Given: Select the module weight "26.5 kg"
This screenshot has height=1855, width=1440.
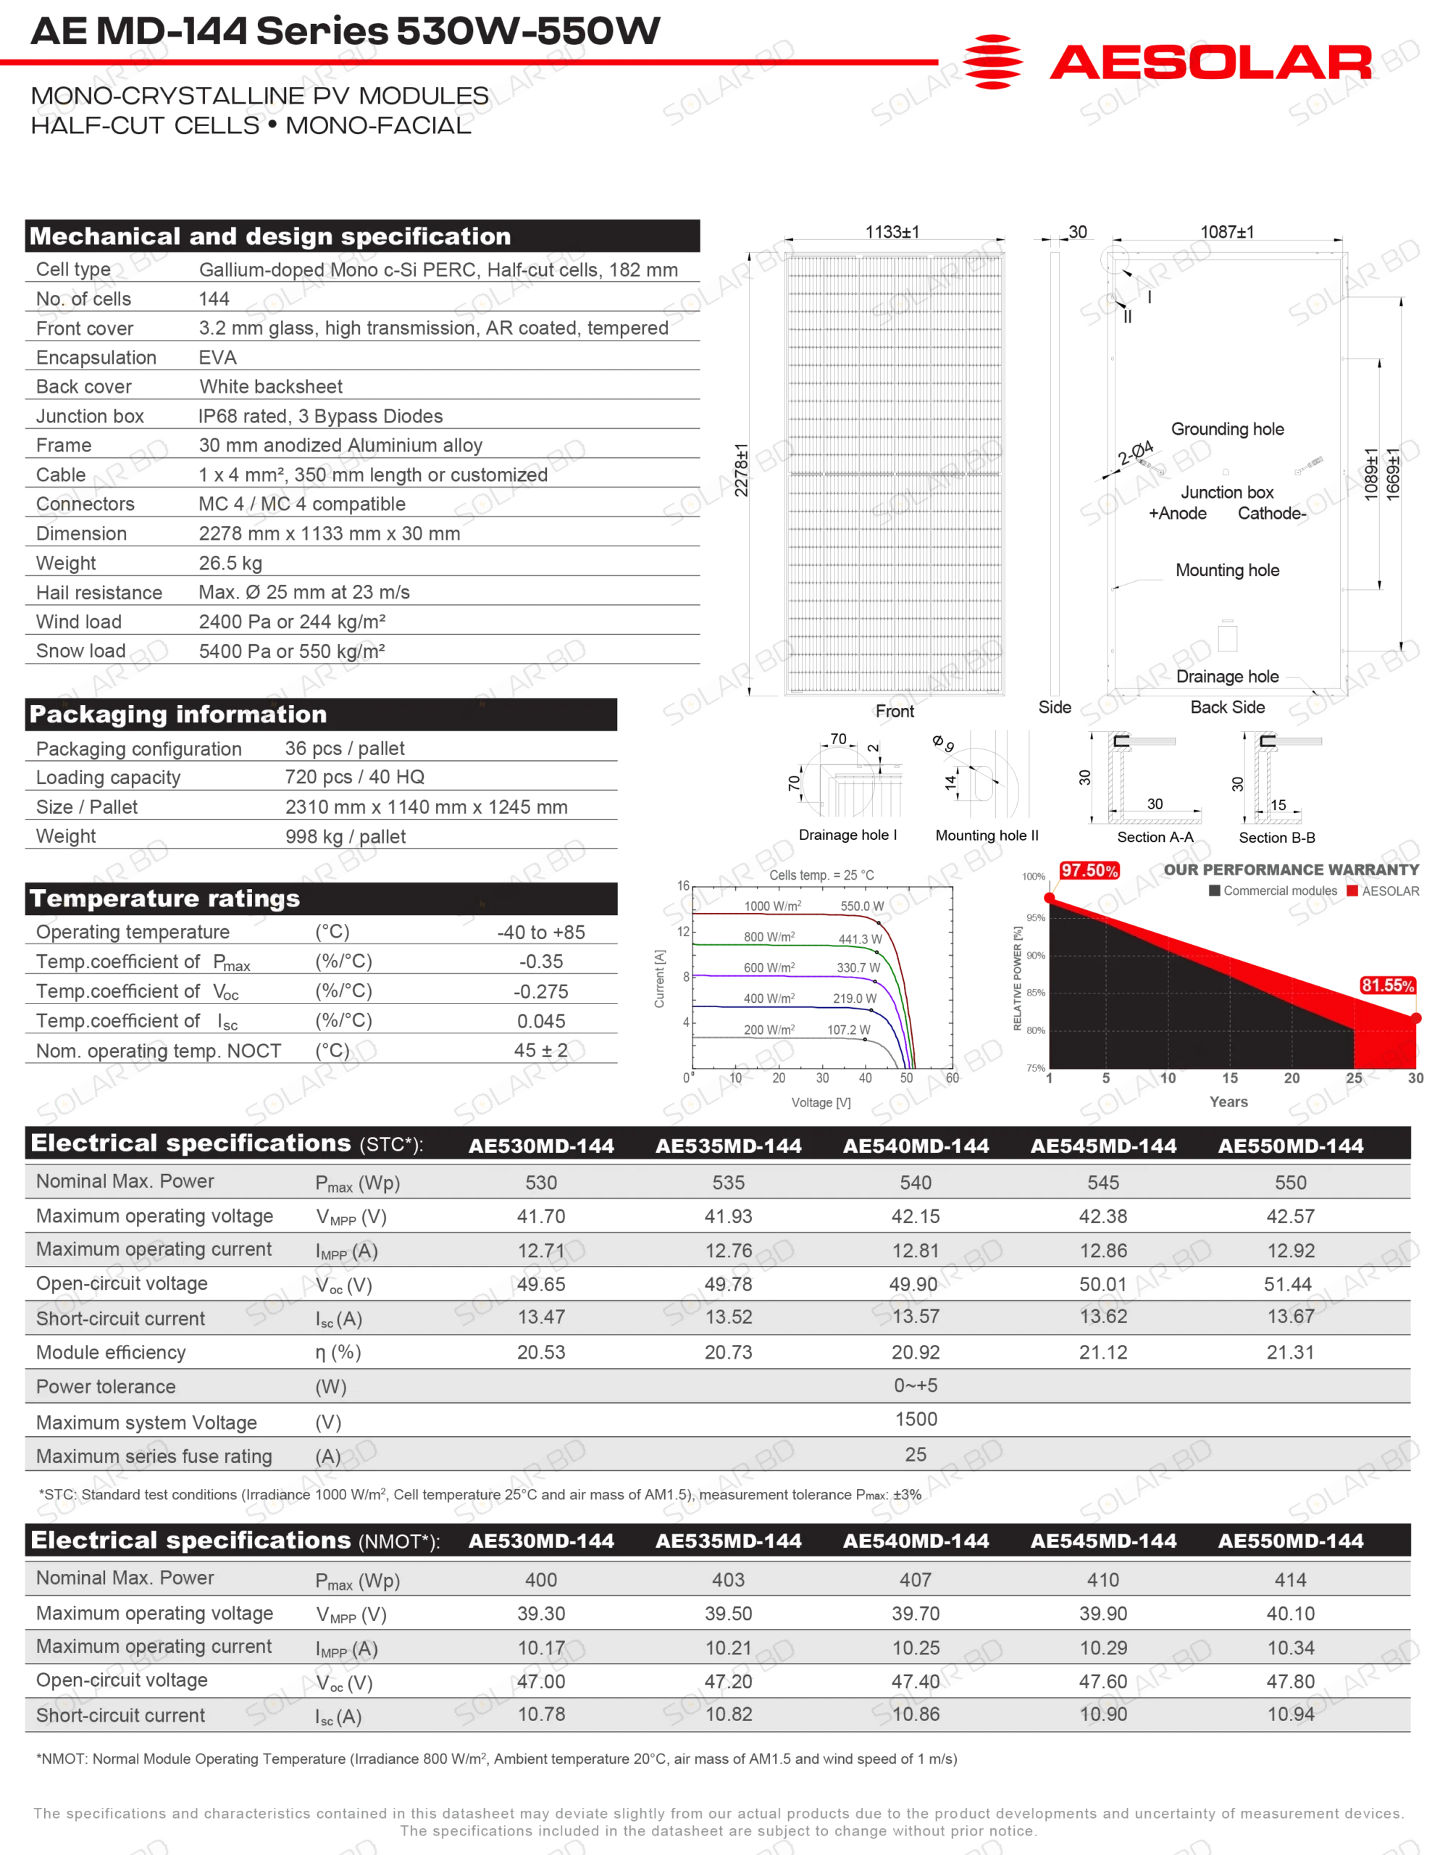Looking at the screenshot, I should pyautogui.click(x=230, y=563).
